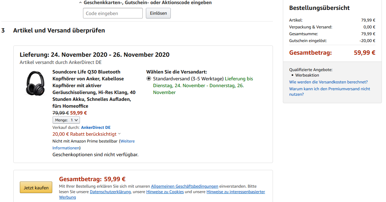Screen dimensions: 386x202
Task: Select the Standardversand shipping option
Action: [149, 78]
